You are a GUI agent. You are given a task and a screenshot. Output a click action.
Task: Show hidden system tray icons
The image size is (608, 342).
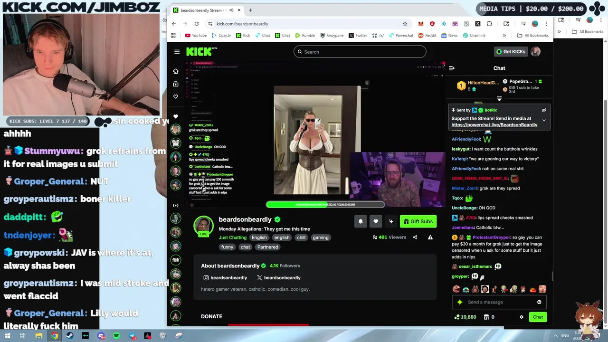pos(555,336)
